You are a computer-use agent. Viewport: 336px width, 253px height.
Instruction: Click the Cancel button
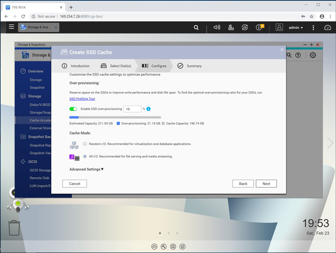[75, 183]
